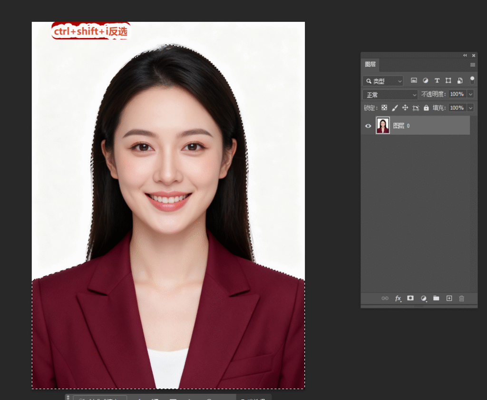
Task: Create a new layer
Action: click(449, 298)
